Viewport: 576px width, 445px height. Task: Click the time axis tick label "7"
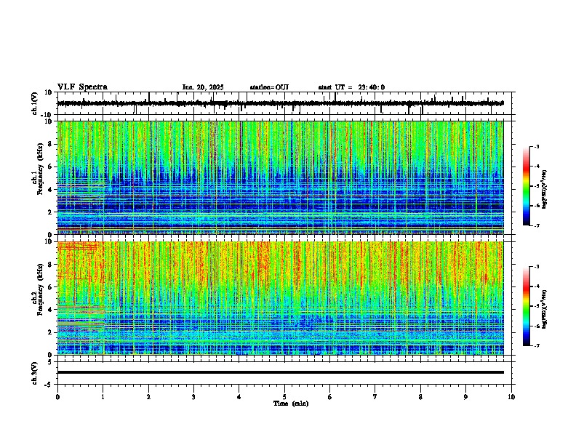pos(375,397)
